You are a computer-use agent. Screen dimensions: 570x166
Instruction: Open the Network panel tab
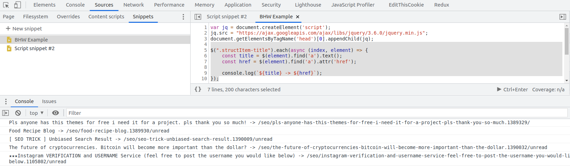[x=134, y=5]
